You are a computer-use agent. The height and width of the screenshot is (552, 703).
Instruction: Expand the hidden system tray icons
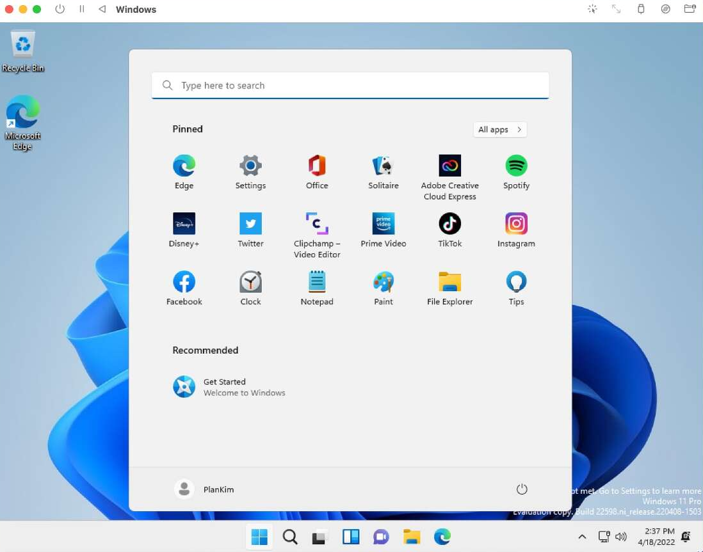coord(582,536)
